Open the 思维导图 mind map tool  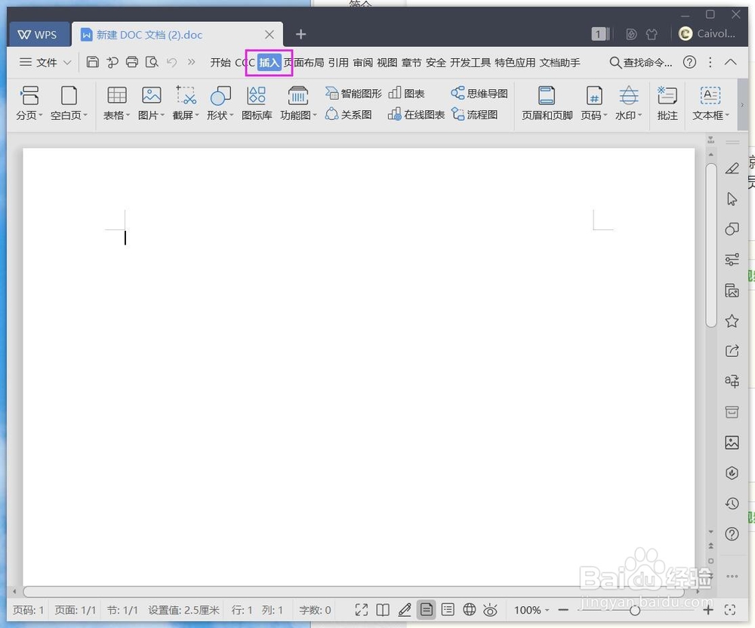click(x=477, y=93)
